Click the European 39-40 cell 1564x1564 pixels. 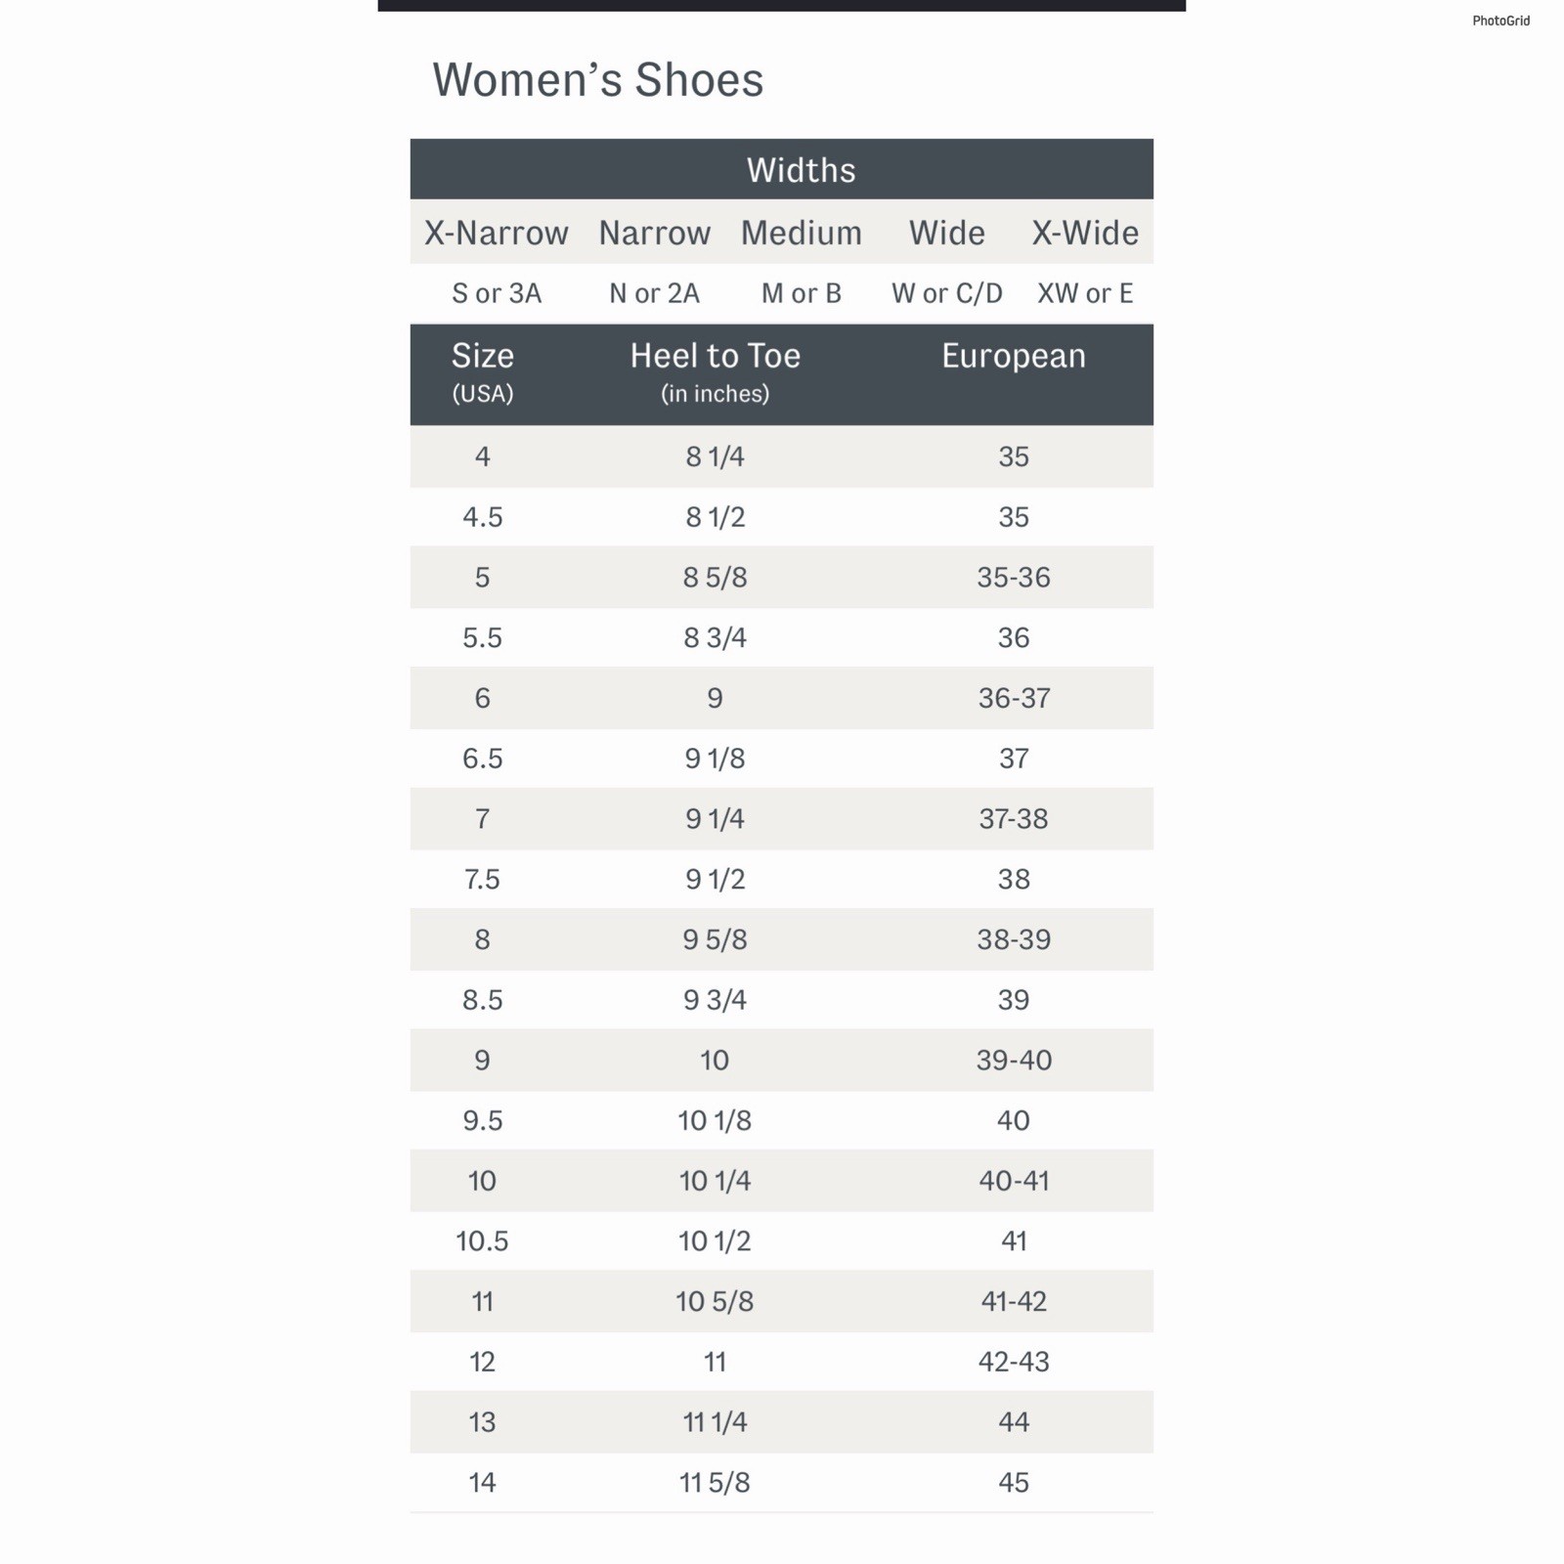coord(1014,1061)
